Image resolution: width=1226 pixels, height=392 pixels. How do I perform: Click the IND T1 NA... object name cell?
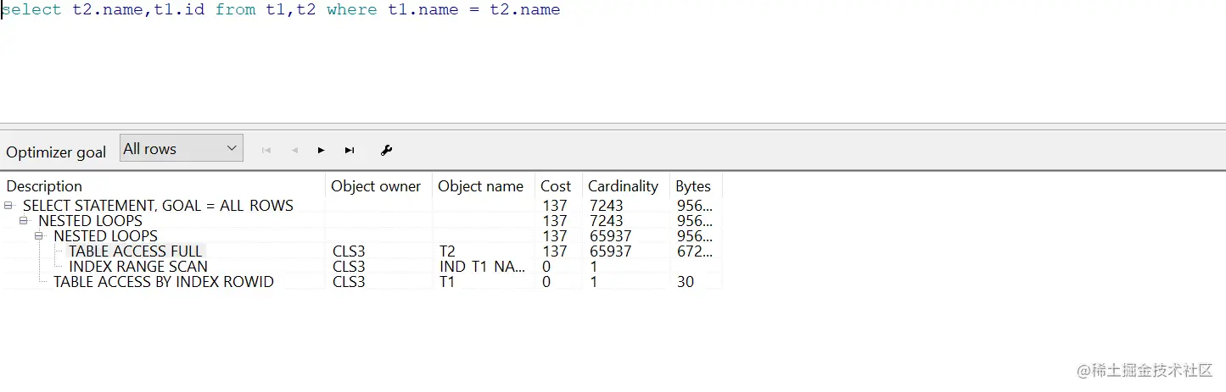pyautogui.click(x=482, y=267)
